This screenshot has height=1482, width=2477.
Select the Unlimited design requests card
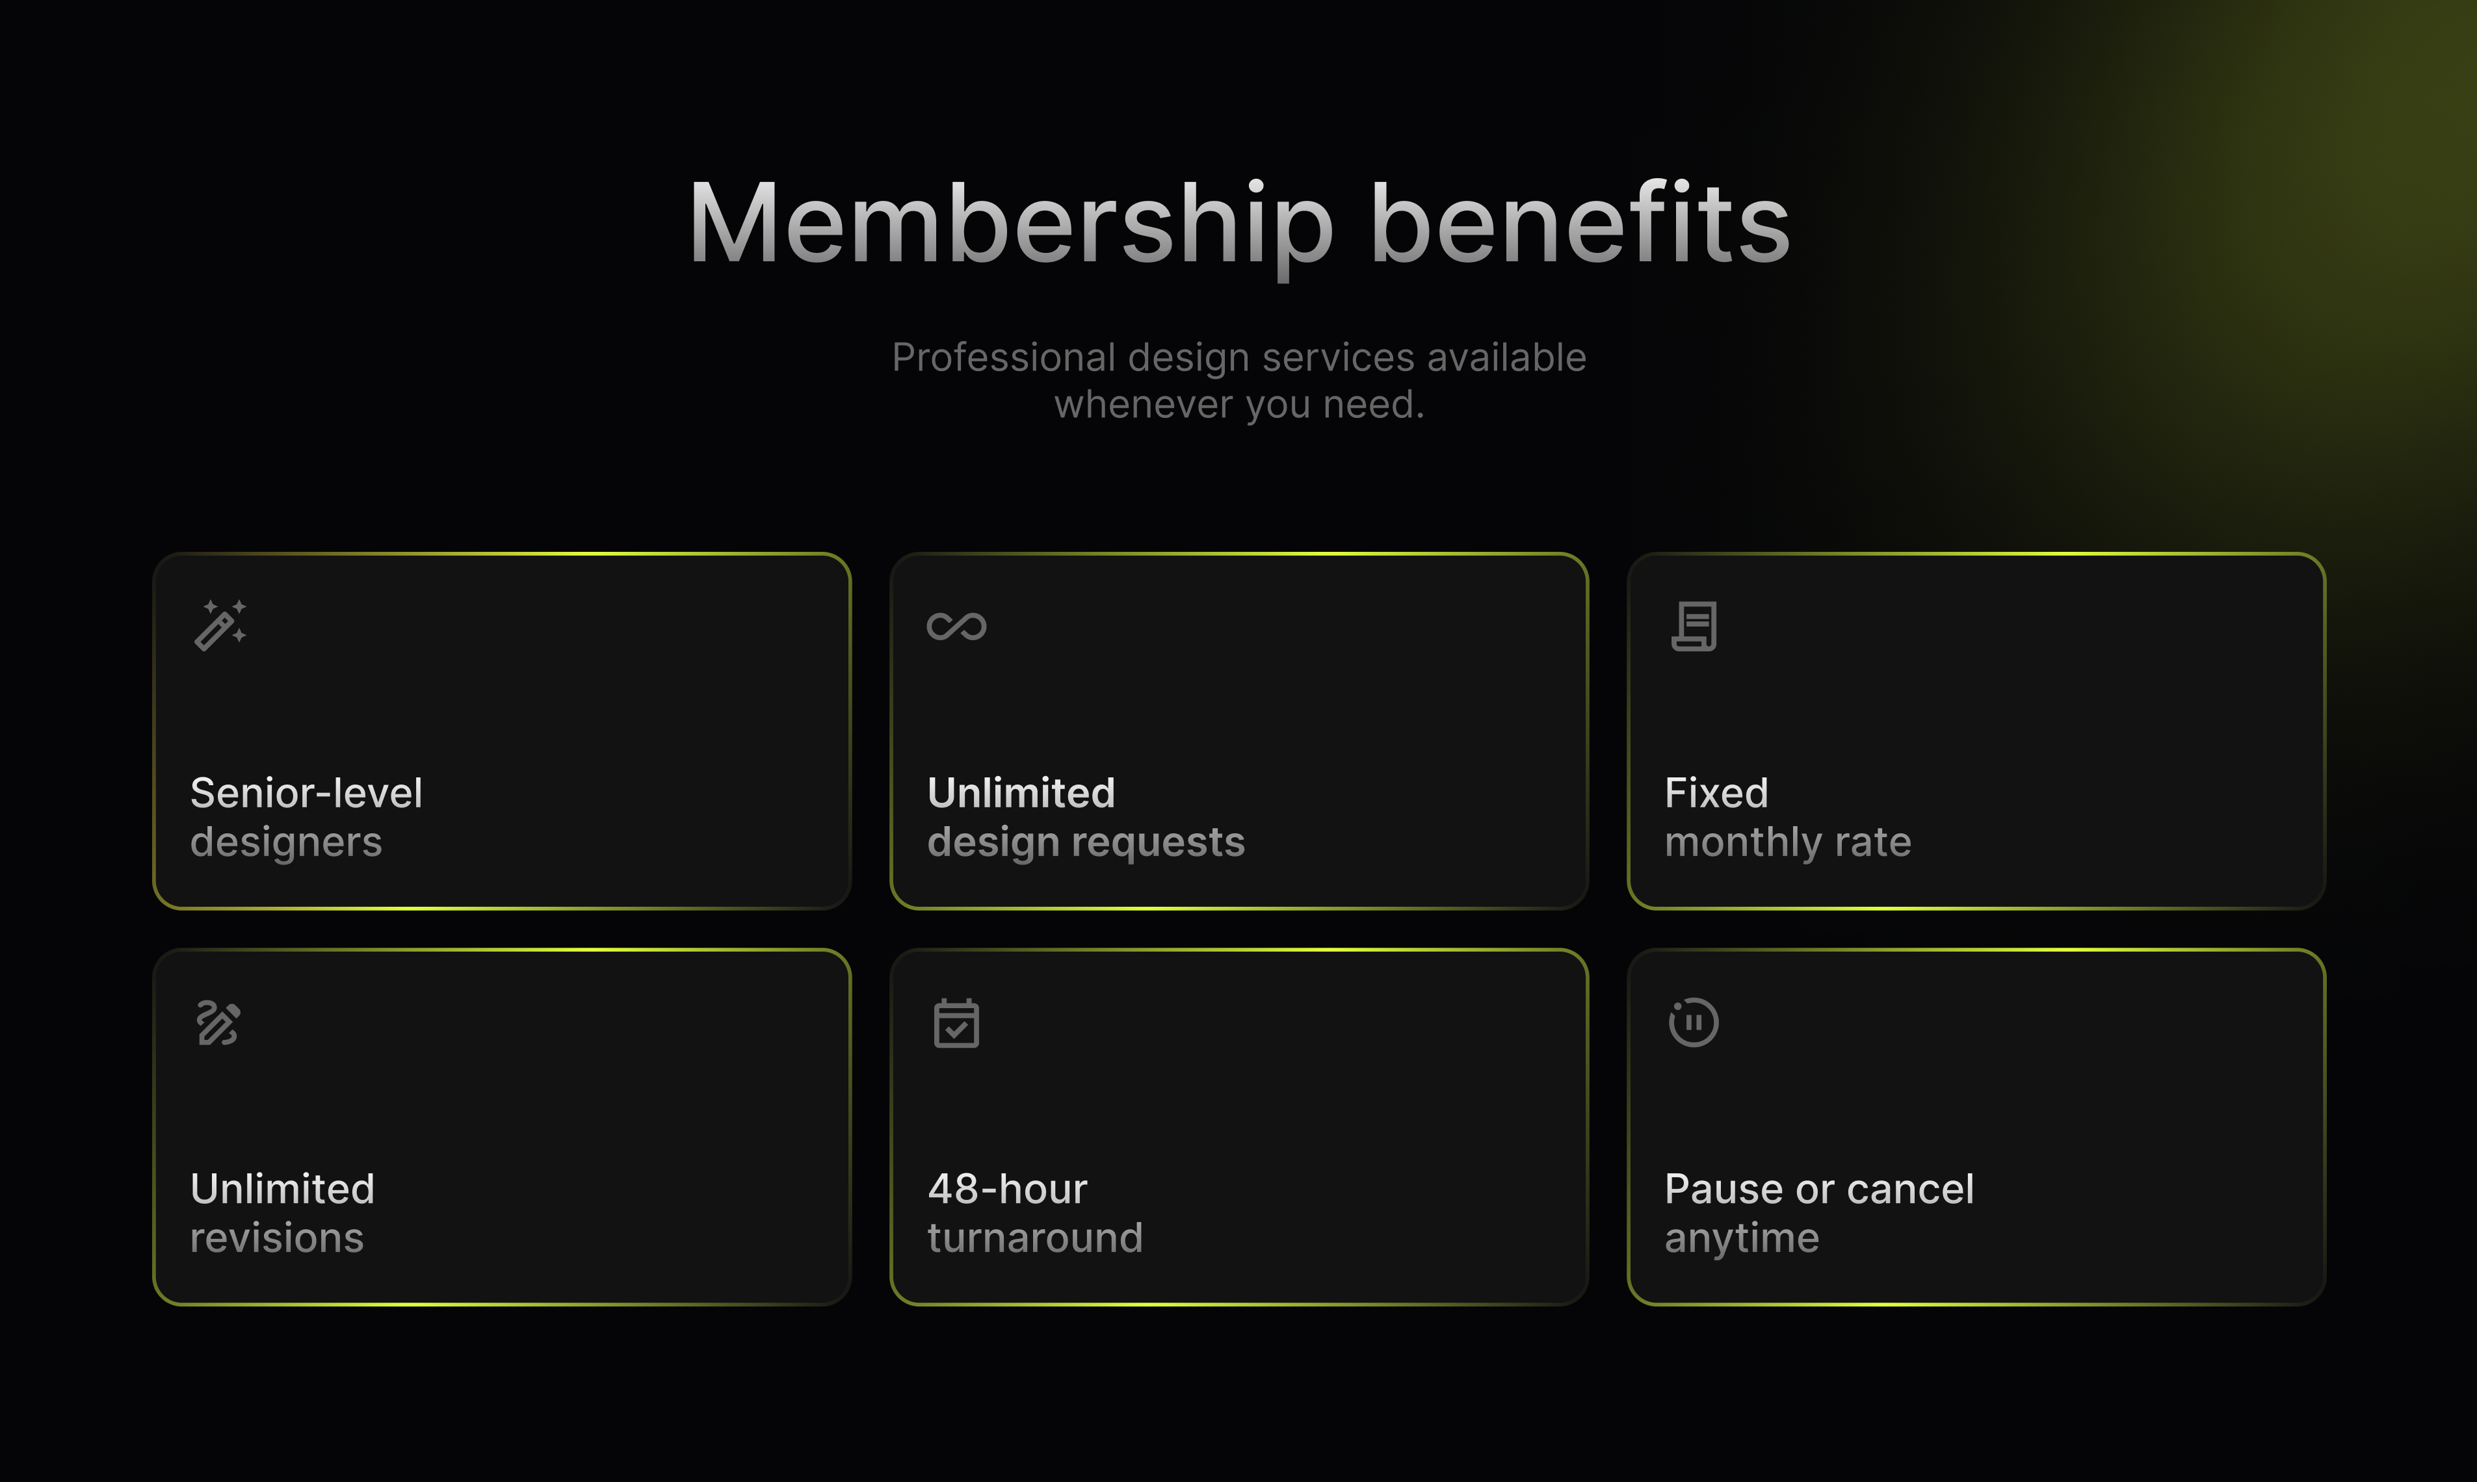click(1238, 731)
